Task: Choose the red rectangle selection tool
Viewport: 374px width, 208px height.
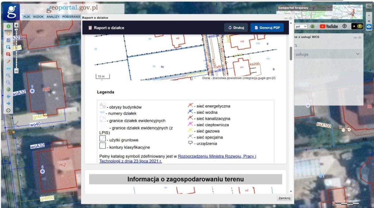Action: coord(8,54)
